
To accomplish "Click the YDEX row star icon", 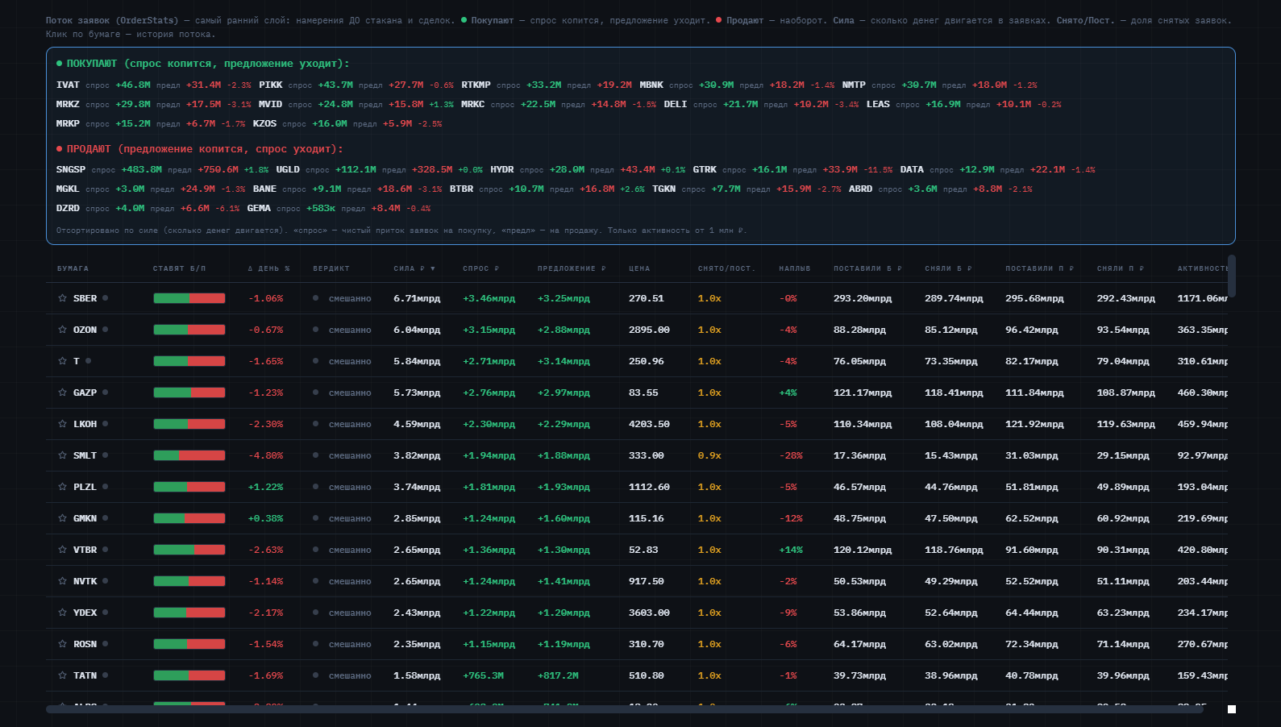I will pos(62,613).
